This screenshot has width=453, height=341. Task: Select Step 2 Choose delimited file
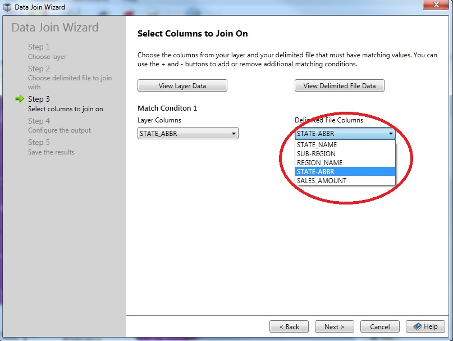69,78
